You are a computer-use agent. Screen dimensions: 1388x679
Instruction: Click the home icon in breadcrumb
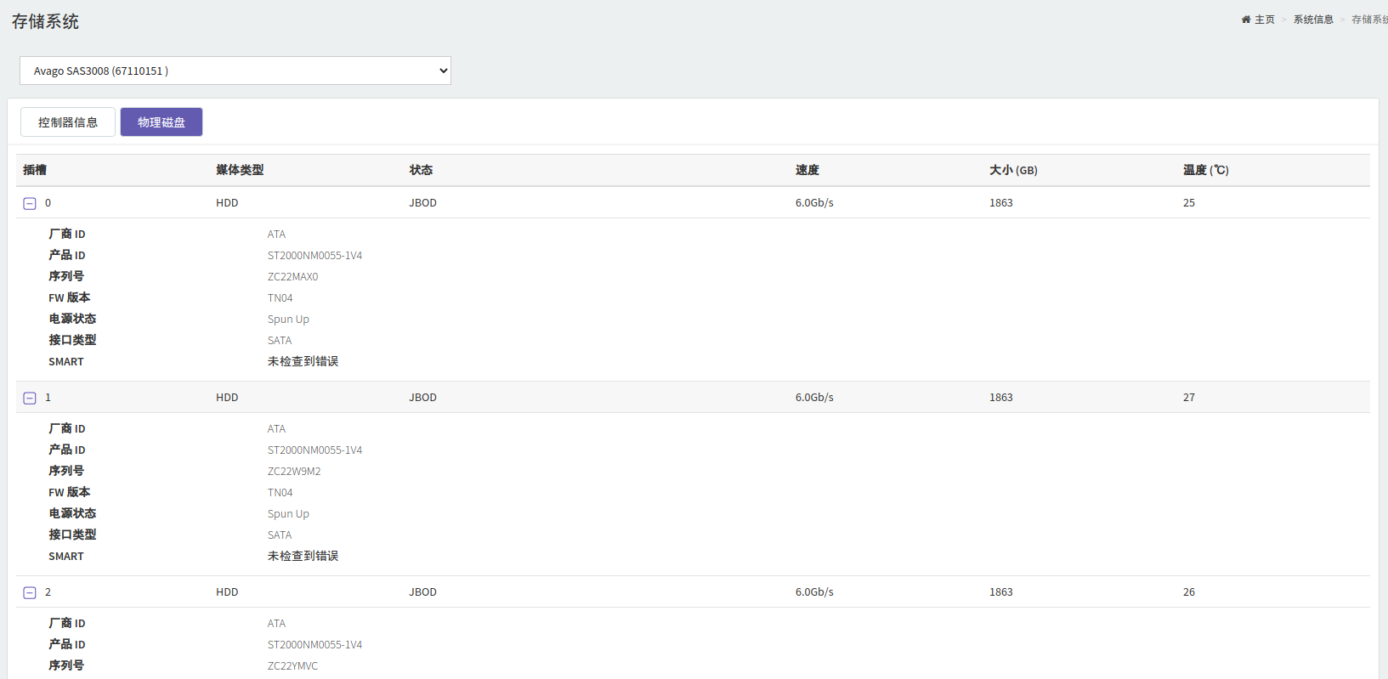click(1246, 20)
